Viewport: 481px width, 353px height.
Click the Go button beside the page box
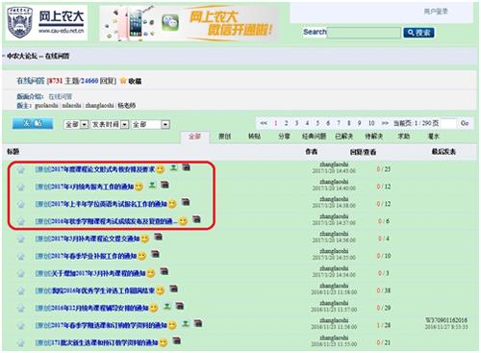[x=465, y=123]
